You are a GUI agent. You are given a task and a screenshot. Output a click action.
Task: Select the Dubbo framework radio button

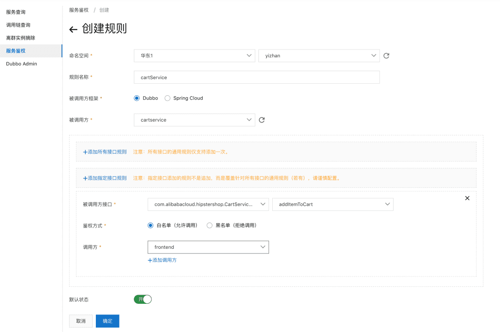[x=137, y=98]
